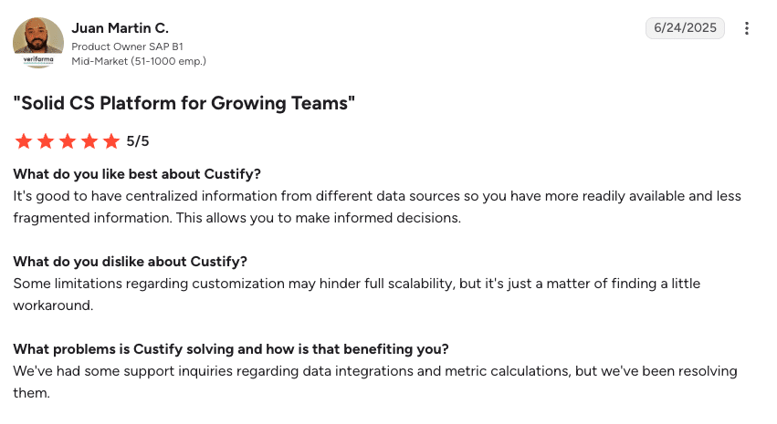Select the fourth rating star
Image resolution: width=777 pixels, height=424 pixels.
pos(89,141)
